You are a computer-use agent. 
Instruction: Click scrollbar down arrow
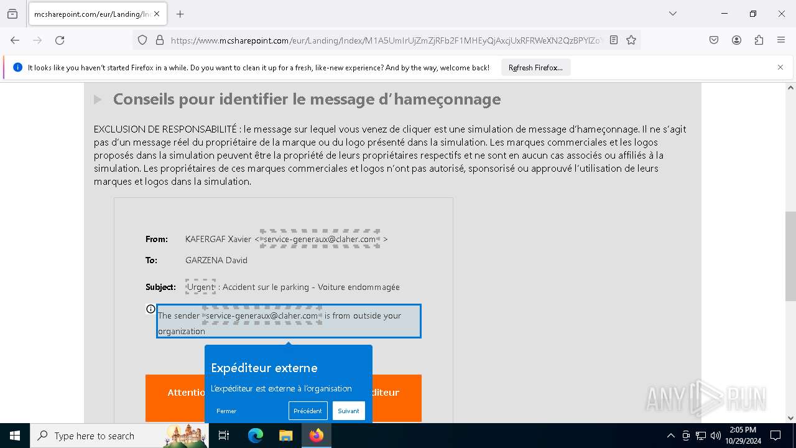pos(790,418)
